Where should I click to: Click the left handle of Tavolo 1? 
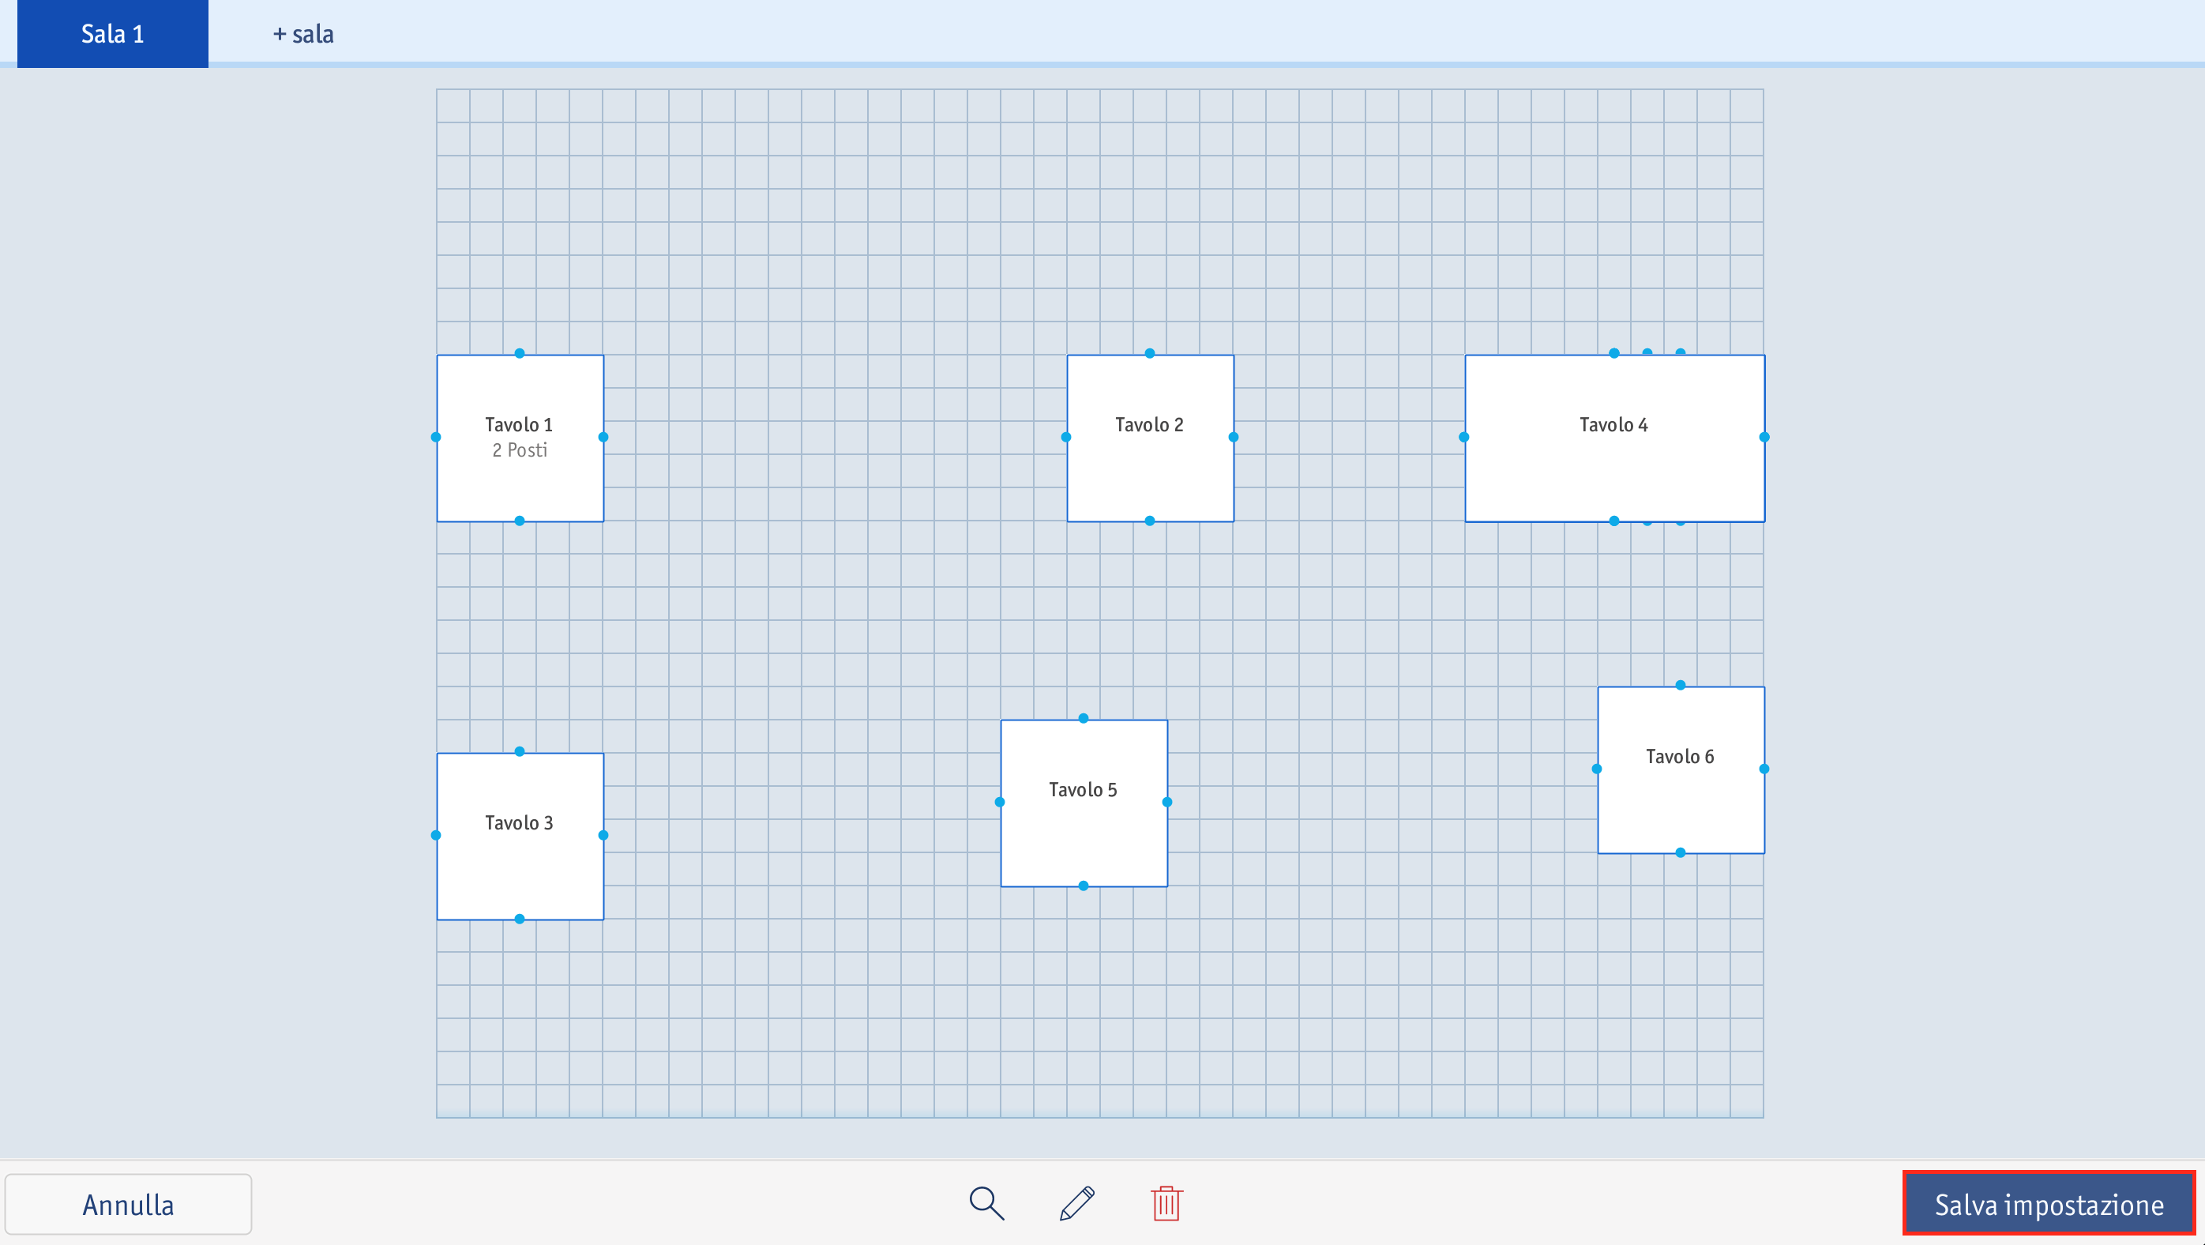436,438
